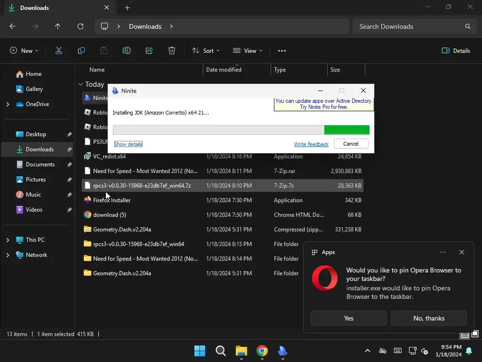This screenshot has height=362, width=482.
Task: Select VC_redist.x64 file
Action: pos(223,156)
